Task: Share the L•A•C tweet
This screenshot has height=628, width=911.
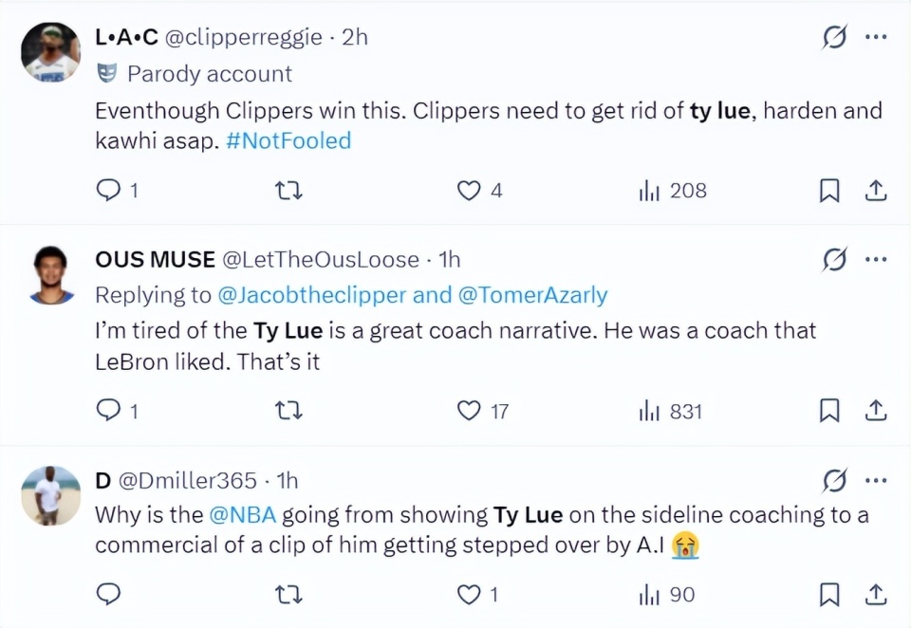Action: 875,191
